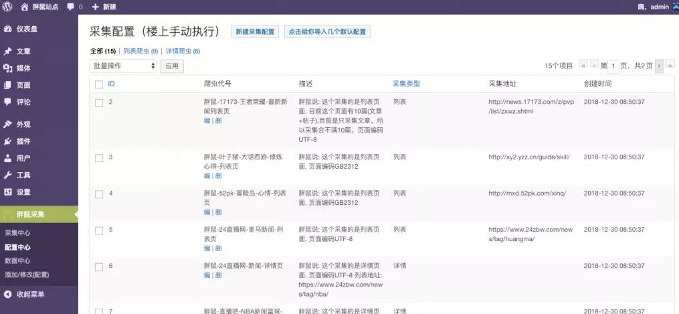Viewport: 679px width, 314px height.
Task: Check the row with ID 3
Action: click(99, 158)
